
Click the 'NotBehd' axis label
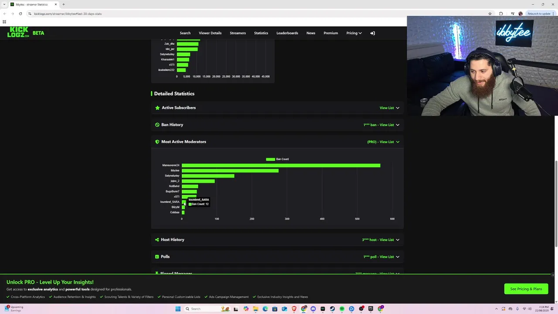pyautogui.click(x=174, y=186)
